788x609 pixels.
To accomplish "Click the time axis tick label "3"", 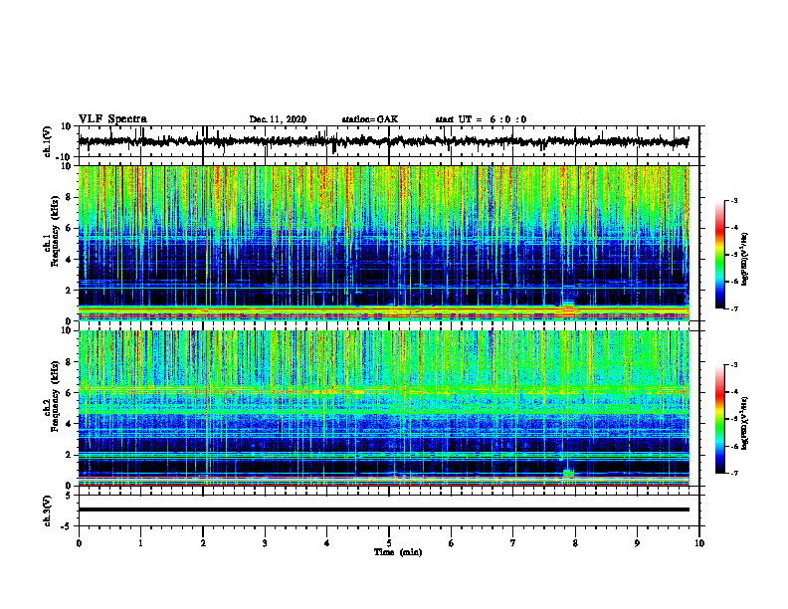I will [x=265, y=543].
